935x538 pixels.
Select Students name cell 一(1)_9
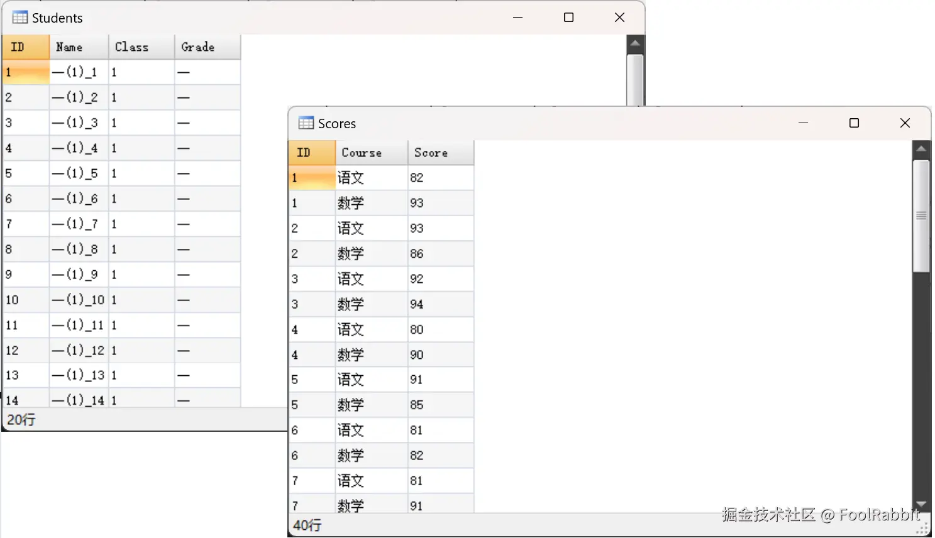[79, 275]
